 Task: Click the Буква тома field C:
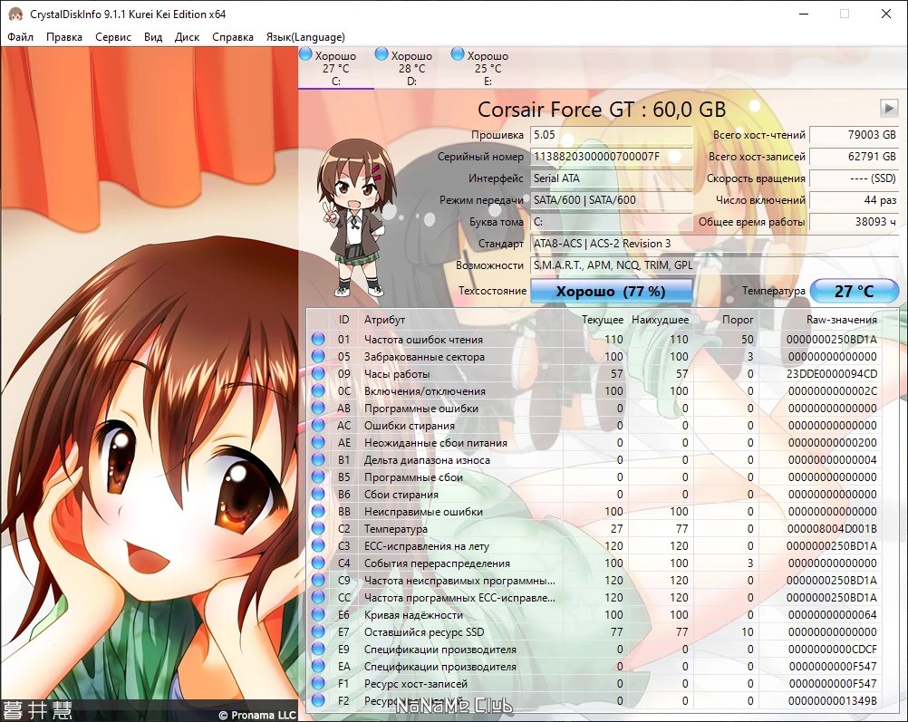click(611, 222)
